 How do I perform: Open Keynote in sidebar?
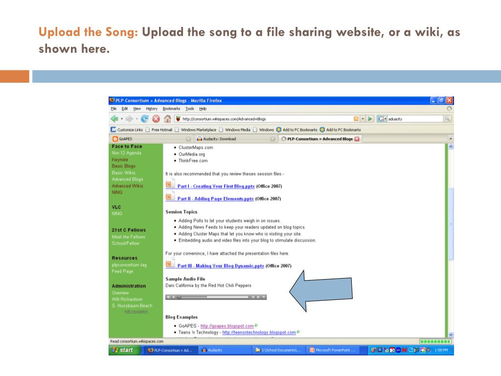(x=120, y=160)
